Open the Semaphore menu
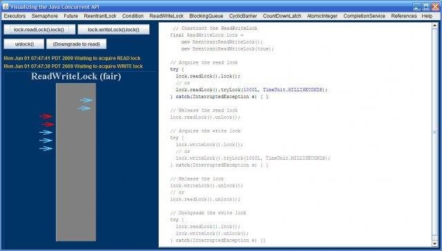 pos(44,16)
